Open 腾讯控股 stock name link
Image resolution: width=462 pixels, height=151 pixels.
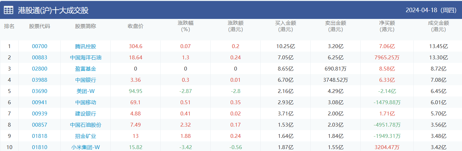point(85,46)
